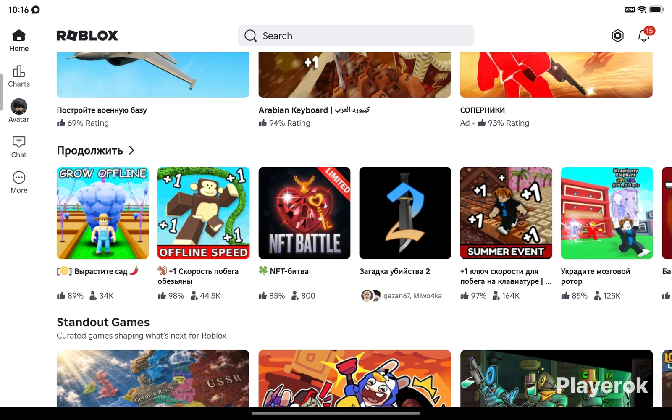Click the 98% thumbs-up icon
Viewport: 672px width, 420px height.
[162, 296]
